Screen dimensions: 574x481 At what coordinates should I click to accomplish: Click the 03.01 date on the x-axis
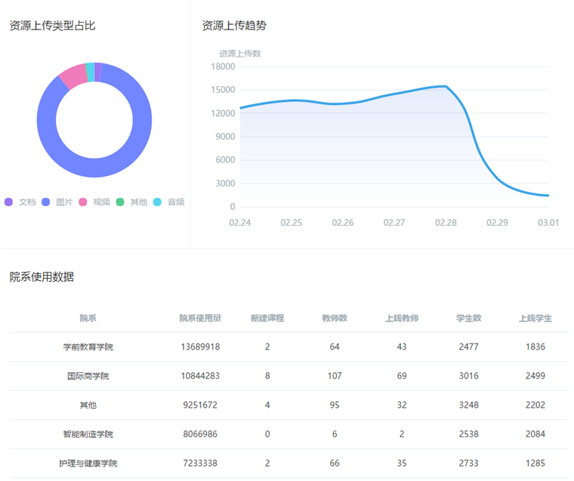point(548,223)
